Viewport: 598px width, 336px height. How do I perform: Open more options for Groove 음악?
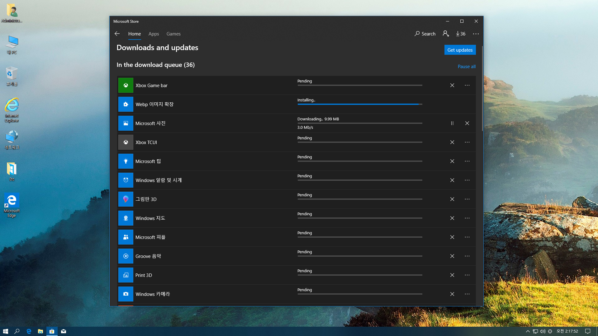[467, 256]
